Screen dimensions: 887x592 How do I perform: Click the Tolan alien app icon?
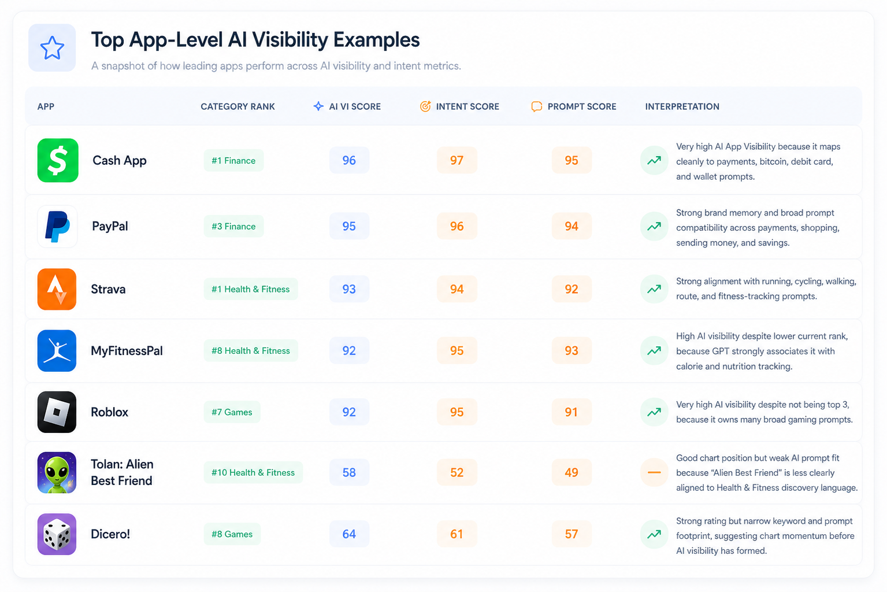tap(57, 472)
